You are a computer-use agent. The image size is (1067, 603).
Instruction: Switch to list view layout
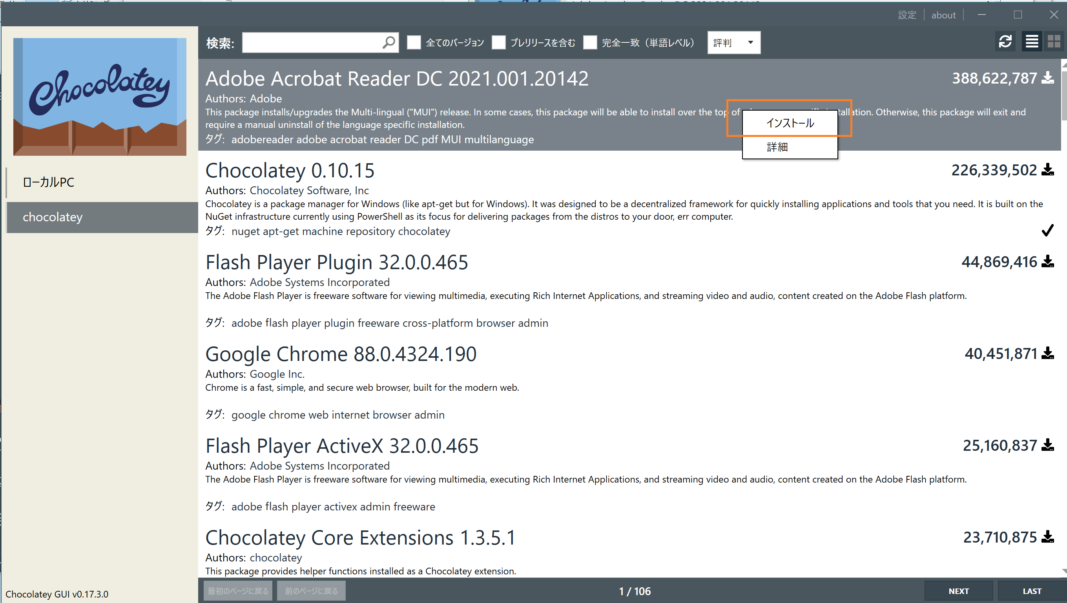[x=1032, y=42]
